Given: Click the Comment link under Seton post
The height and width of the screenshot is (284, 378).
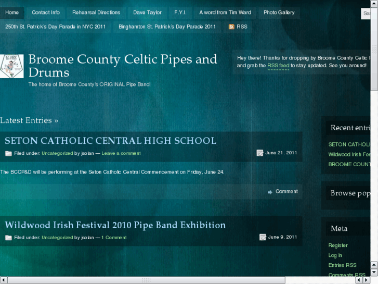Looking at the screenshot, I should (x=286, y=191).
